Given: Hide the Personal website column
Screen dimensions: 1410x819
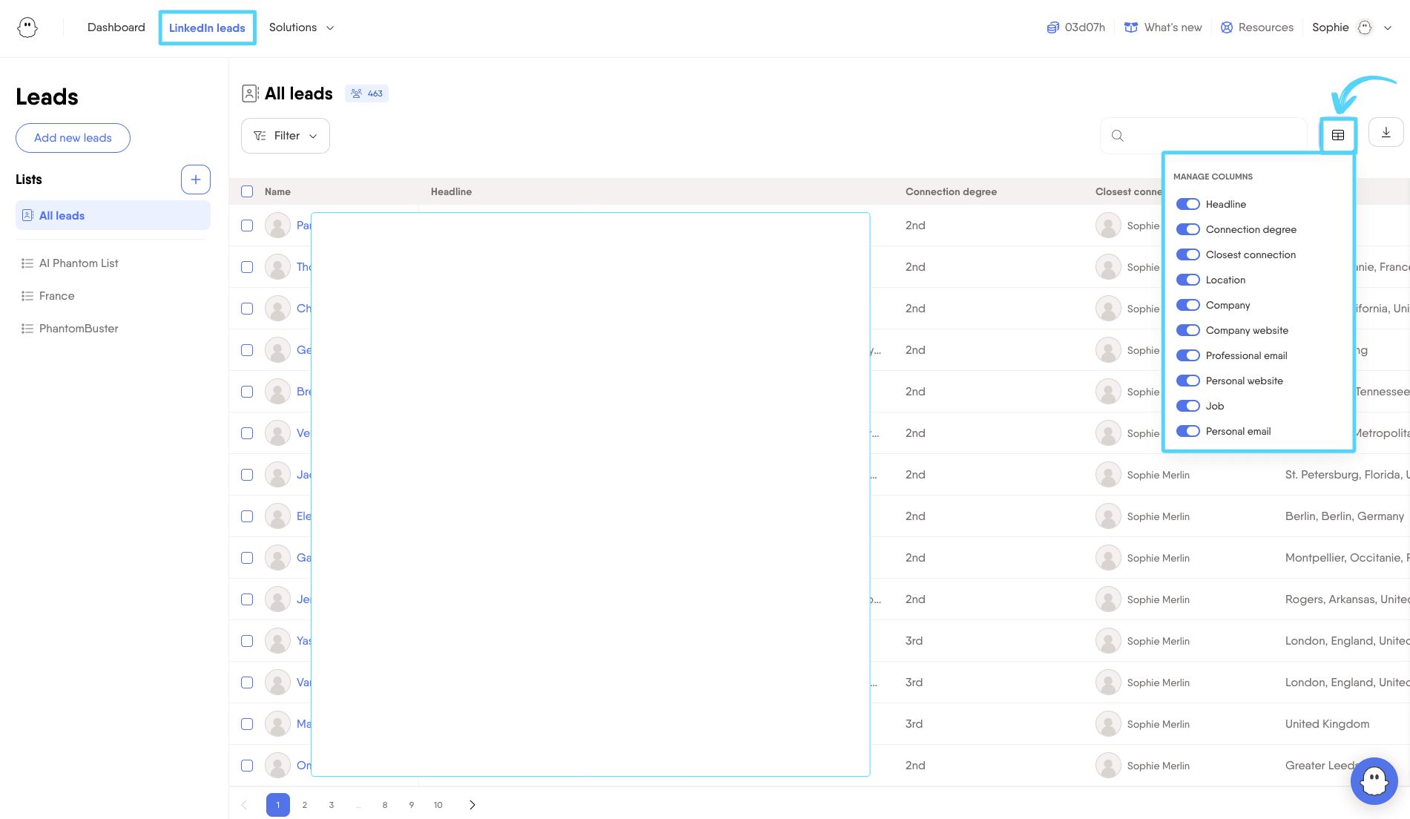Looking at the screenshot, I should [x=1187, y=381].
